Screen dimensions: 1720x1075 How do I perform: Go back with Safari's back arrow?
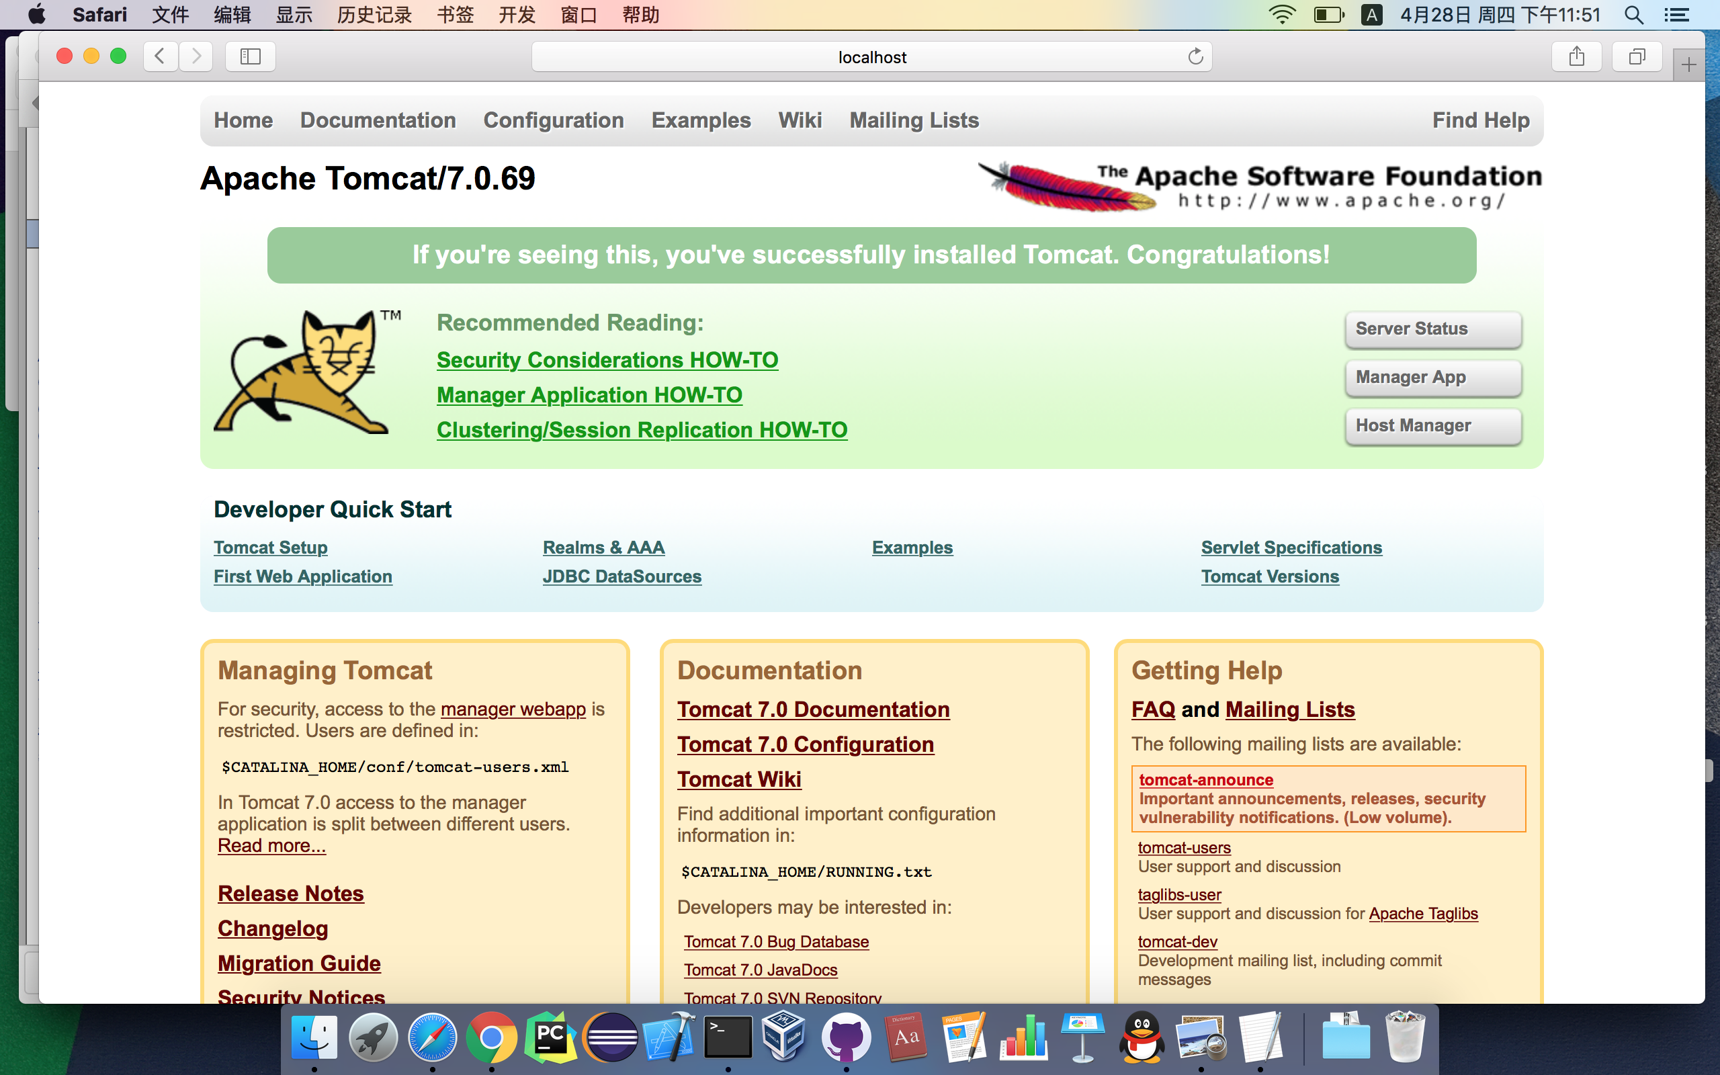160,56
